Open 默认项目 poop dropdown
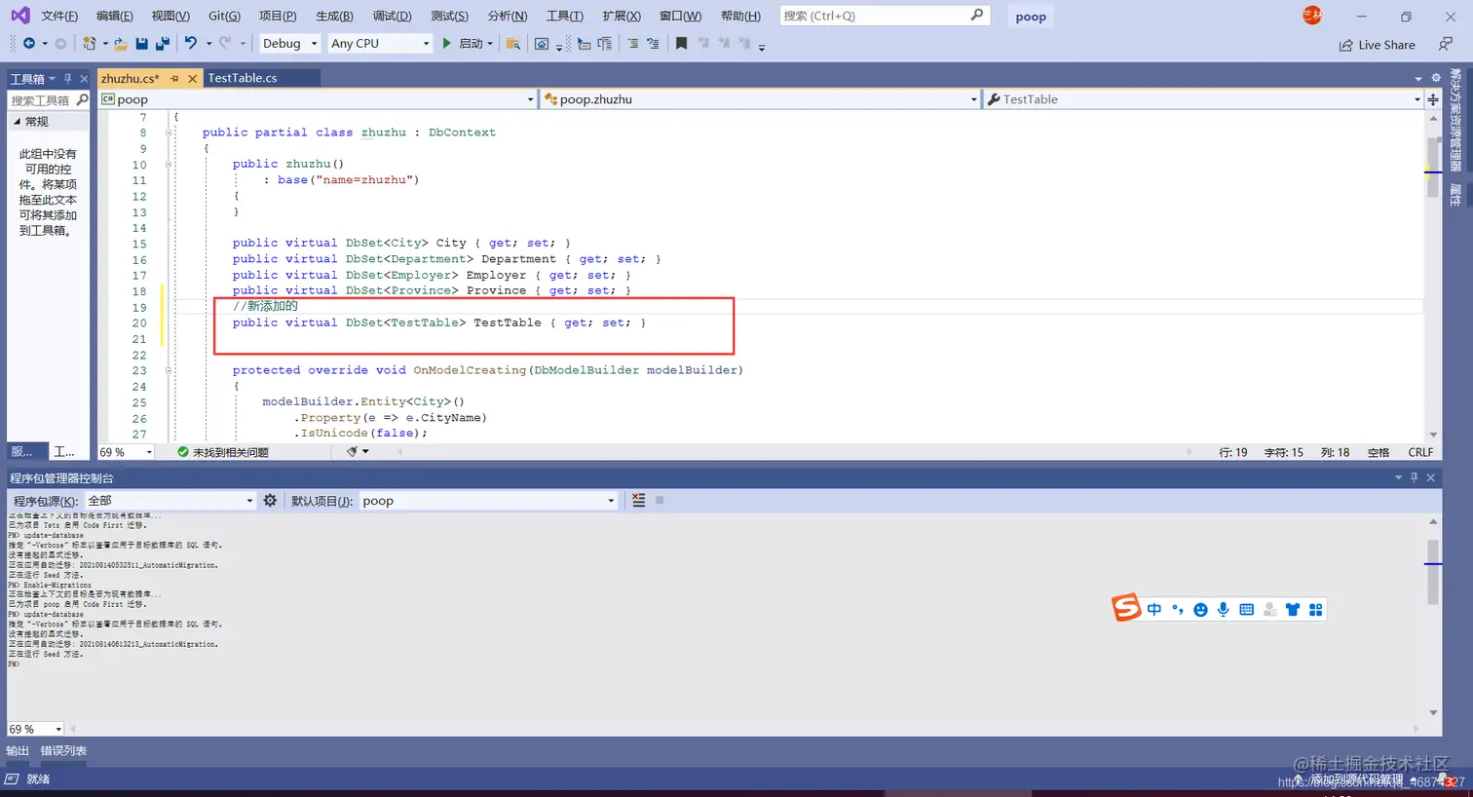The image size is (1473, 797). coord(489,501)
